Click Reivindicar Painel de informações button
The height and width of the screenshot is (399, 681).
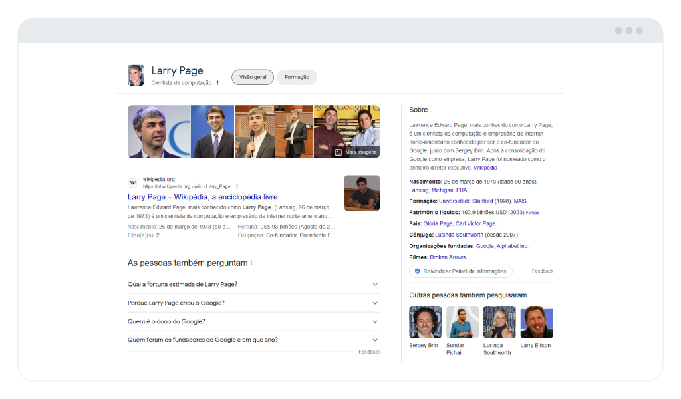click(461, 271)
